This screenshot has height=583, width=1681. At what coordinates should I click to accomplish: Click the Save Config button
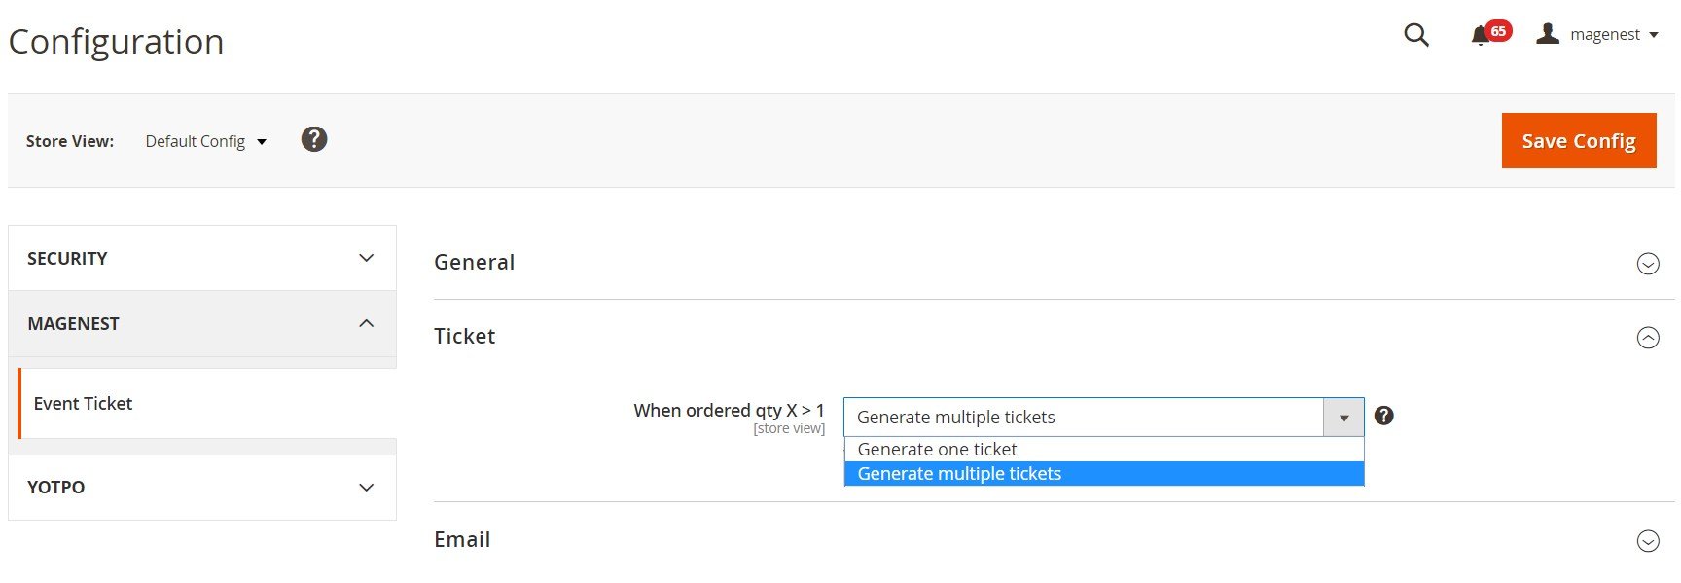tap(1579, 140)
